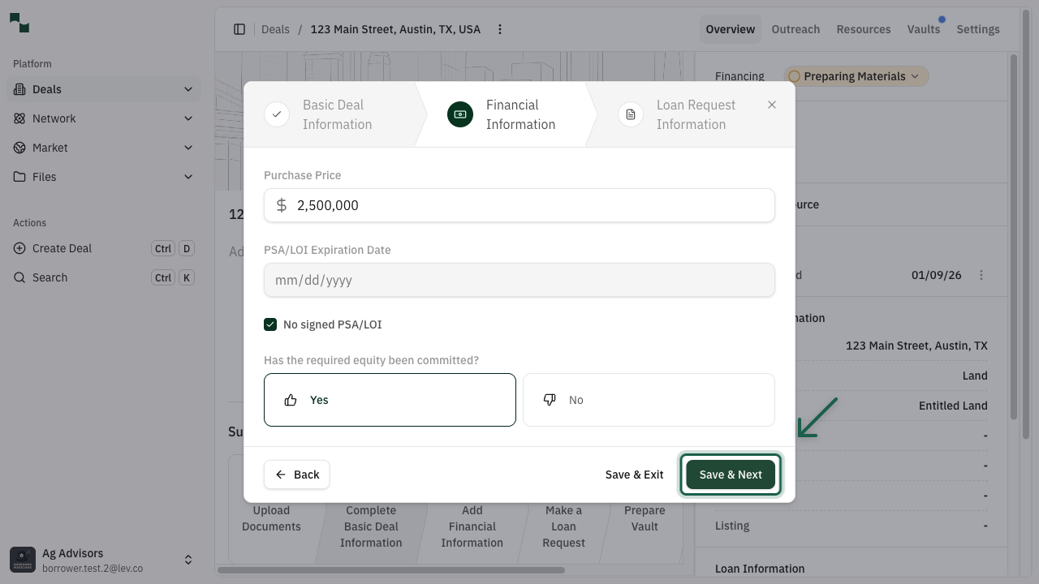This screenshot has height=584, width=1039.
Task: Expand the Deals section chevron
Action: [188, 89]
